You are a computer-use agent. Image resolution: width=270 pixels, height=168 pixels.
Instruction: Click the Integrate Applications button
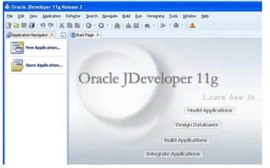tap(173, 154)
